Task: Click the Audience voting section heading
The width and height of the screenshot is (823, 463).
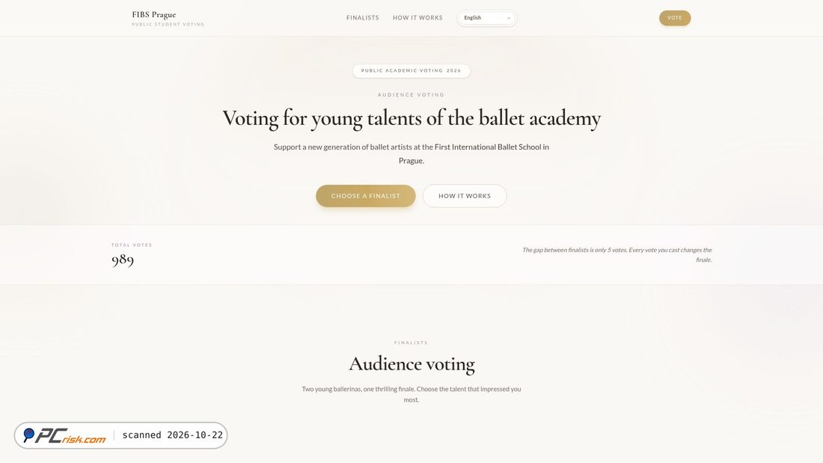Action: pos(411,364)
